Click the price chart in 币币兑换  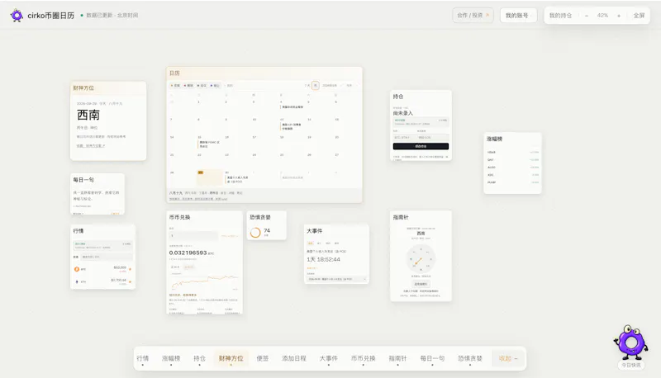tap(204, 281)
